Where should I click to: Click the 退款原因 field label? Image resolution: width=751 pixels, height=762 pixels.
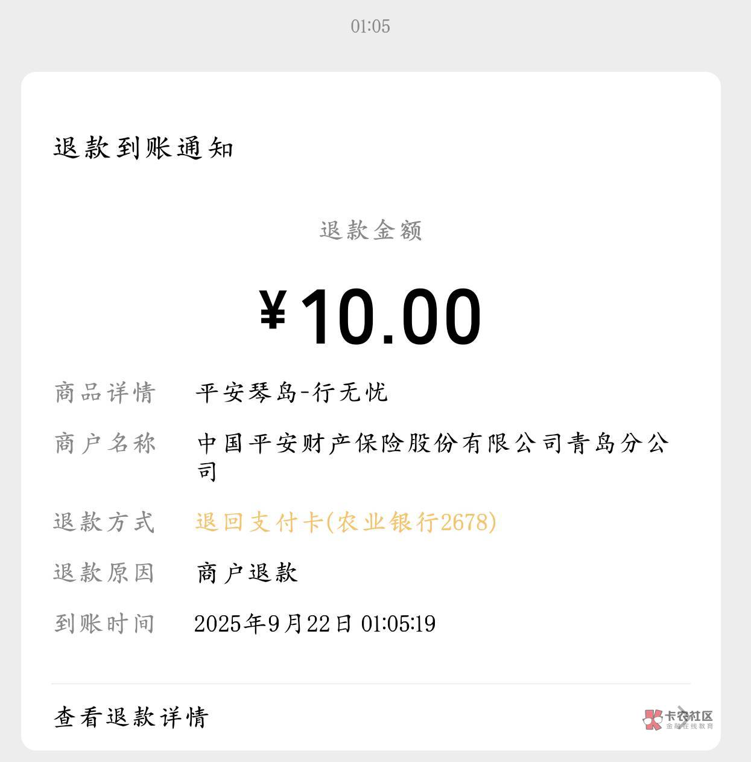point(104,573)
